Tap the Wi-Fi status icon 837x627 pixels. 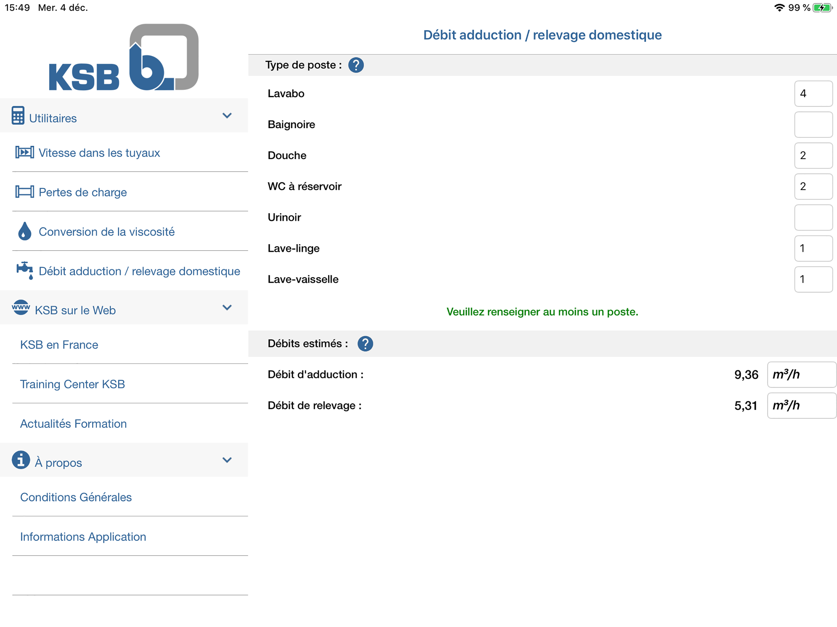click(x=779, y=8)
